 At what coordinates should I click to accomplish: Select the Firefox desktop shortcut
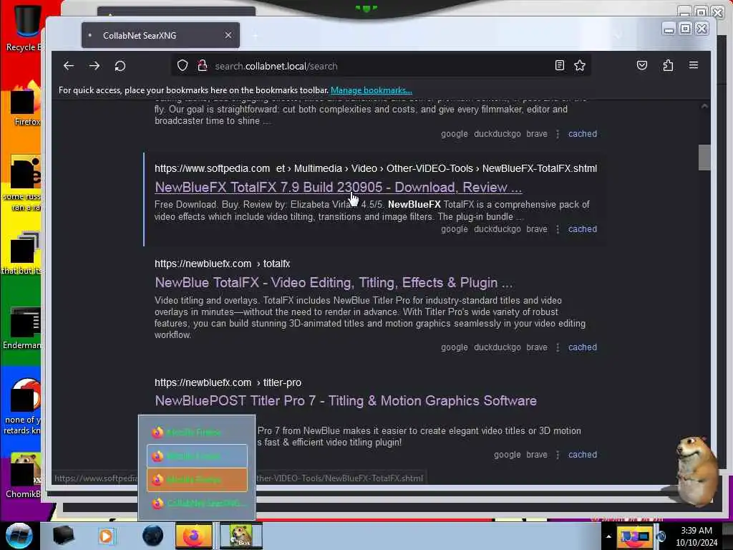pyautogui.click(x=26, y=105)
